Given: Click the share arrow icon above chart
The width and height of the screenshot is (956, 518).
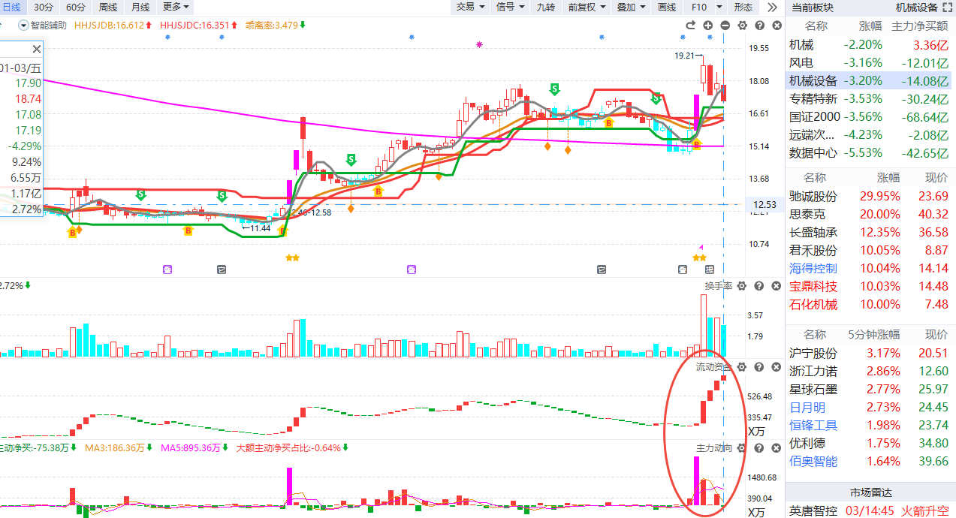Looking at the screenshot, I should tap(692, 26).
